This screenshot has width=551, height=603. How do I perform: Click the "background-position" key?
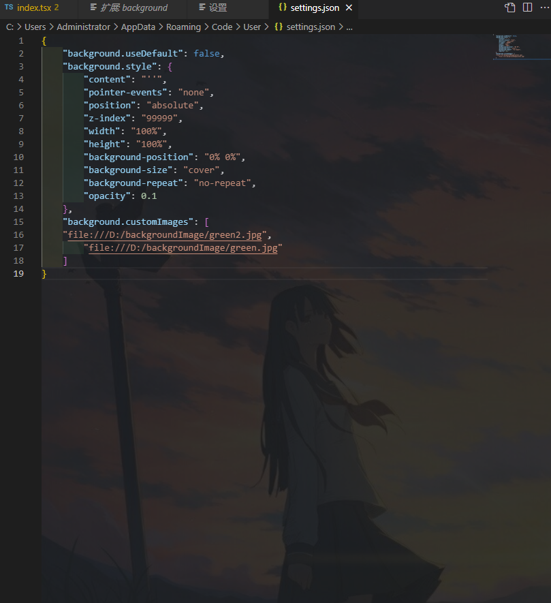pyautogui.click(x=138, y=157)
